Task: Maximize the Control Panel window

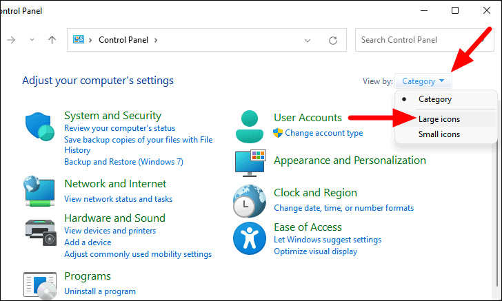Action: click(x=455, y=10)
